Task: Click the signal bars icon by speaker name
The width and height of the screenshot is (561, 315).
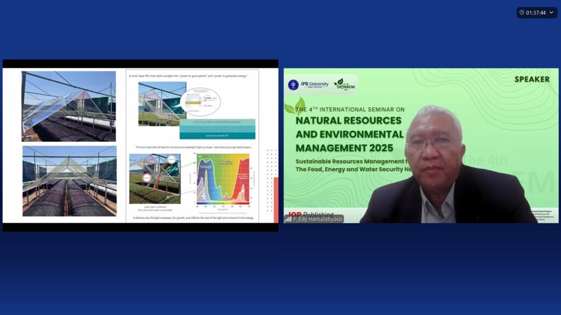Action: [288, 219]
